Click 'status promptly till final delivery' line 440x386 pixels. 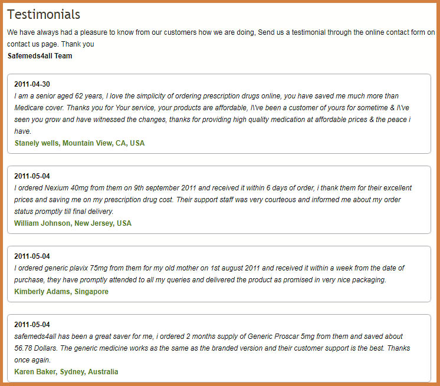pos(64,212)
